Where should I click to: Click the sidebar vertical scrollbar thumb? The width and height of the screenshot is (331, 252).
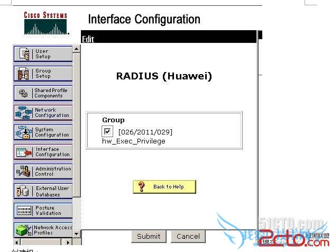[77, 125]
